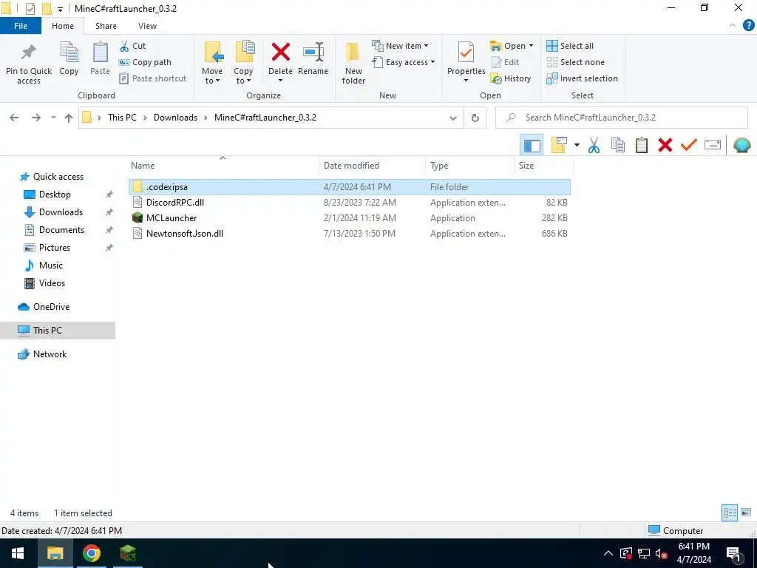This screenshot has width=757, height=568.
Task: Click the Rename ribbon icon
Action: click(313, 52)
